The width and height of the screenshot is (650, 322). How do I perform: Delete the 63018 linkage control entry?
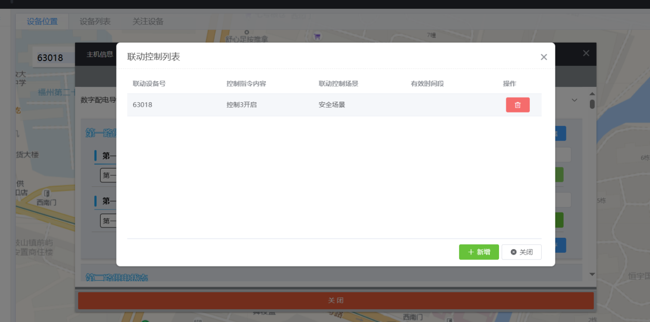pyautogui.click(x=518, y=105)
